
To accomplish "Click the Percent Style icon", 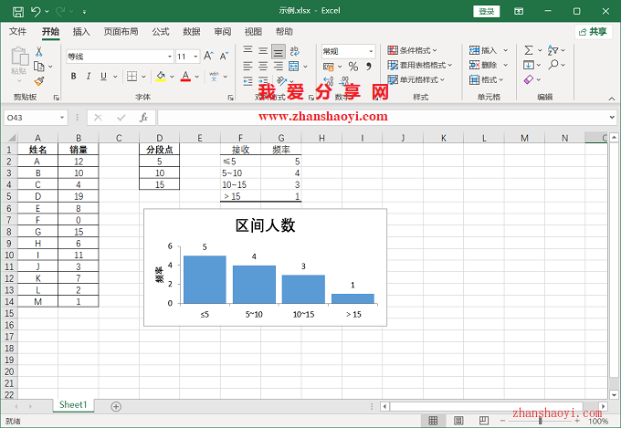I will click(x=353, y=66).
